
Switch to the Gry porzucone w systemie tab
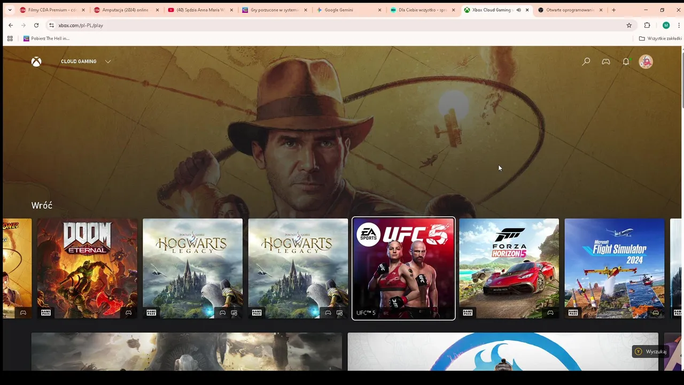coord(274,10)
